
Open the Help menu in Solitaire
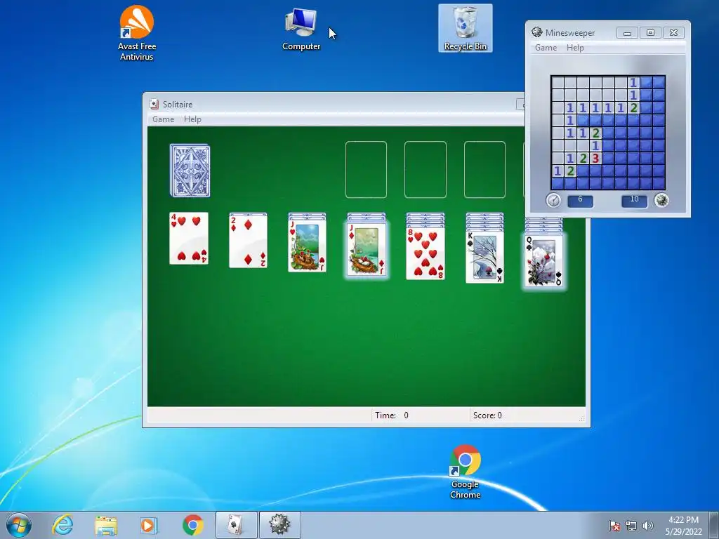tap(192, 119)
